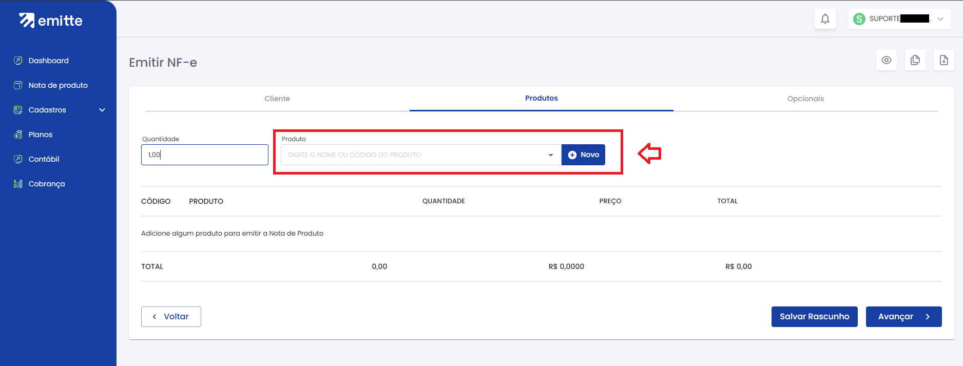Click the Quantidade input field

(x=204, y=155)
